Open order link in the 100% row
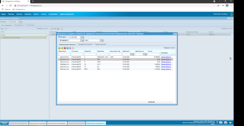The height and width of the screenshot is (126, 244). (166, 62)
